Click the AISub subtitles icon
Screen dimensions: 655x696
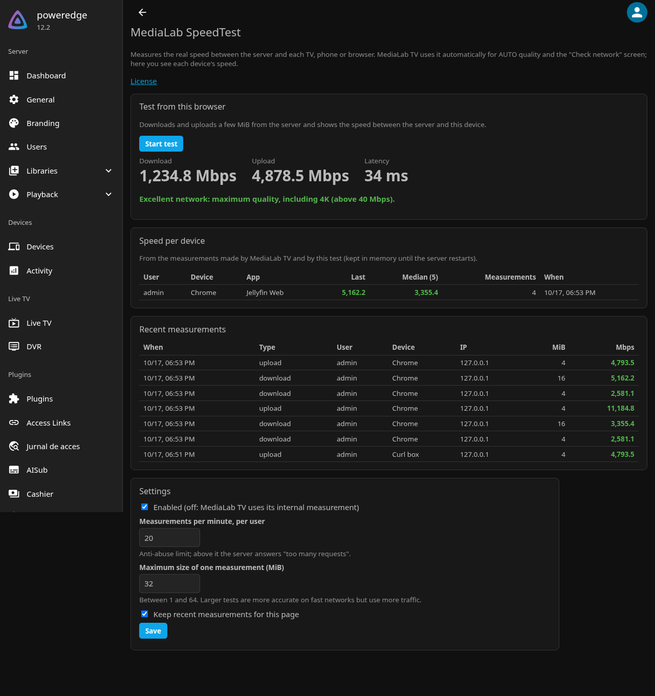click(x=14, y=470)
